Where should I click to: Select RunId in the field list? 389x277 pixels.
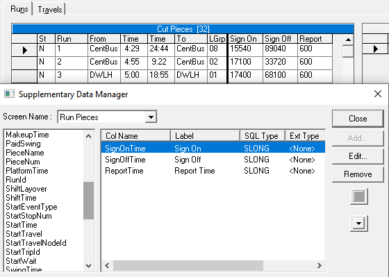click(16, 180)
